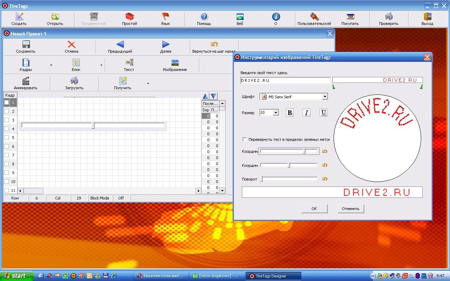Expand the Блок dropdown arrow
This screenshot has width=450, height=281.
tap(101, 65)
